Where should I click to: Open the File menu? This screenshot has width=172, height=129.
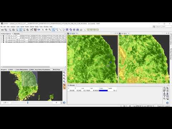1,27
